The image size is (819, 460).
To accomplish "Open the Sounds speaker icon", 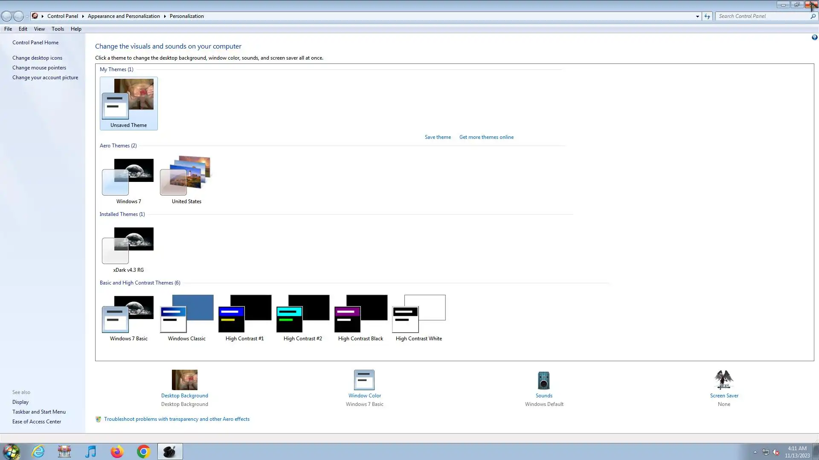I will pyautogui.click(x=543, y=380).
